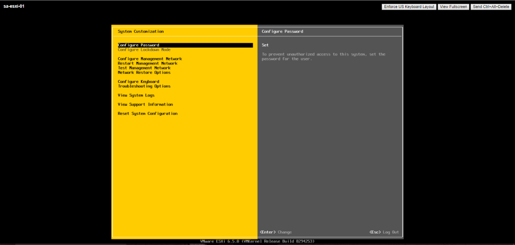Viewport: 515px width, 245px height.
Task: Click Enforce US Keyboard Layout button
Action: tap(409, 7)
